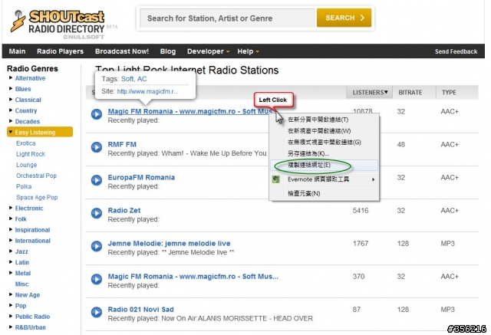
Task: Open the Developer dropdown menu
Action: pyautogui.click(x=208, y=51)
